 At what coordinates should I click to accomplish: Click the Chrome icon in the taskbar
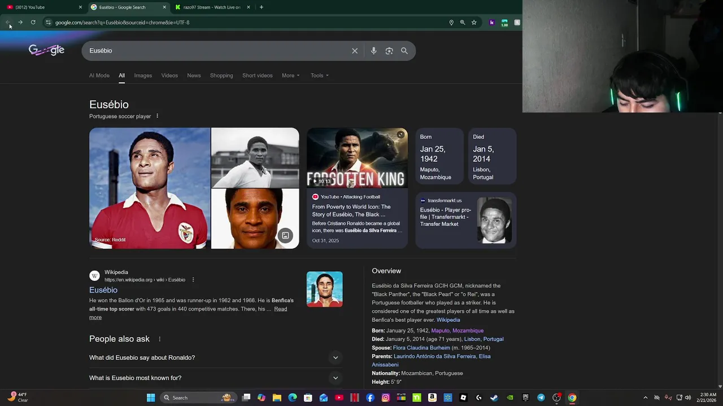572,398
